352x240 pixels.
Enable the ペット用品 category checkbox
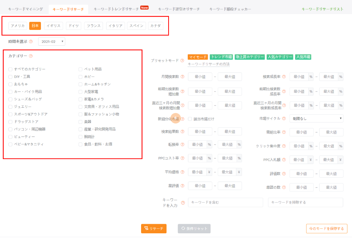pos(80,69)
